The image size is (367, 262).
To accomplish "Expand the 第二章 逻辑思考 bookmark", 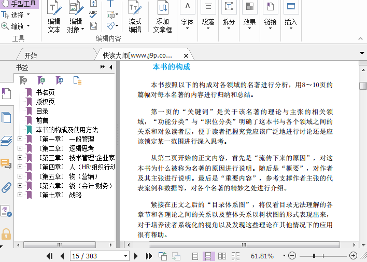I will tap(20, 148).
